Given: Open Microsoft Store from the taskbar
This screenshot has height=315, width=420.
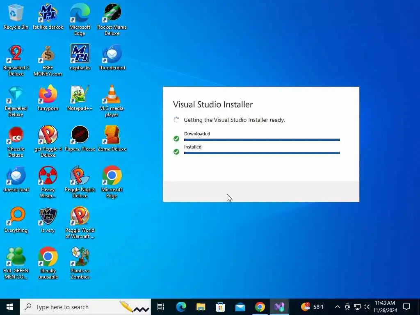Looking at the screenshot, I should [220, 307].
